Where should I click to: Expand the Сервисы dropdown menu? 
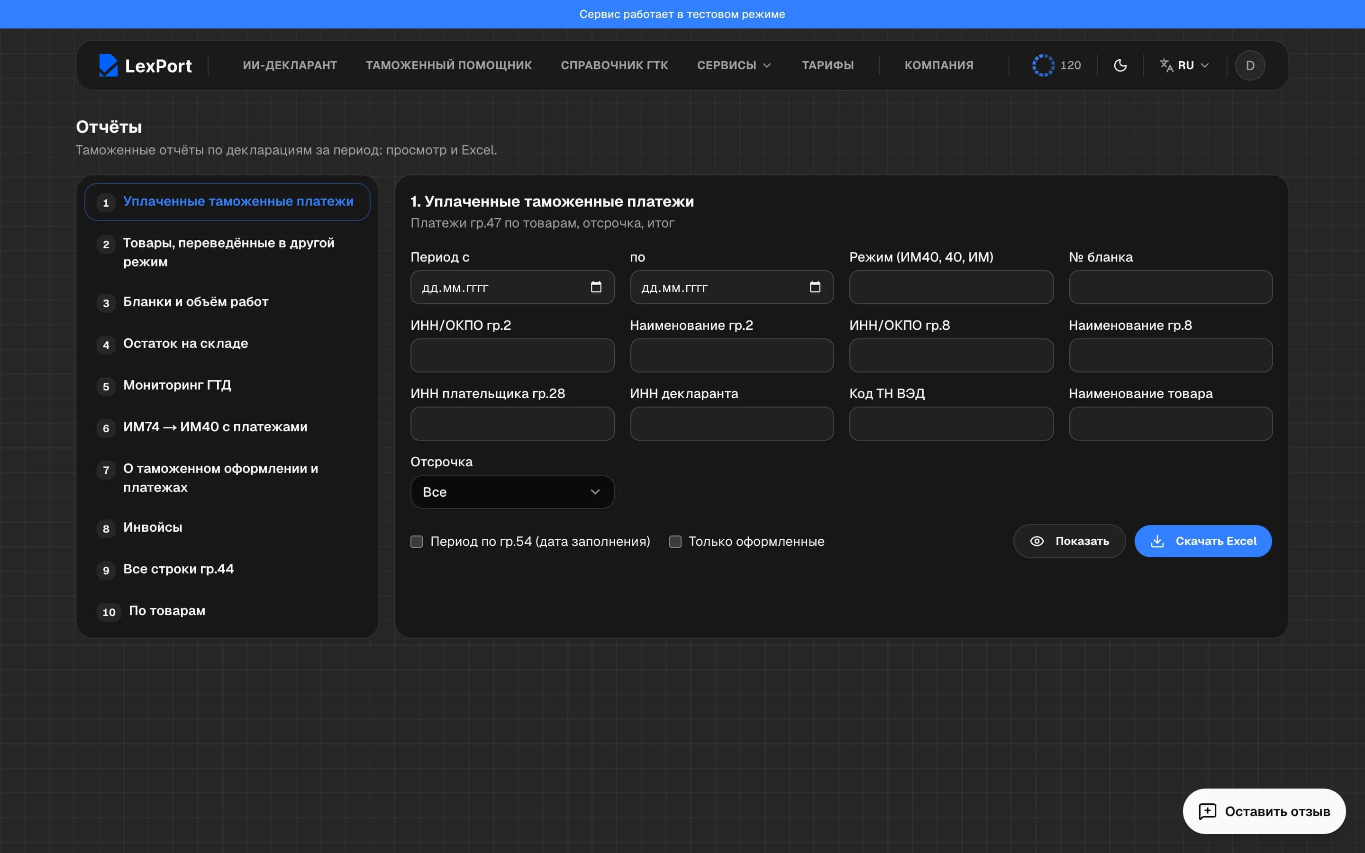click(x=733, y=65)
